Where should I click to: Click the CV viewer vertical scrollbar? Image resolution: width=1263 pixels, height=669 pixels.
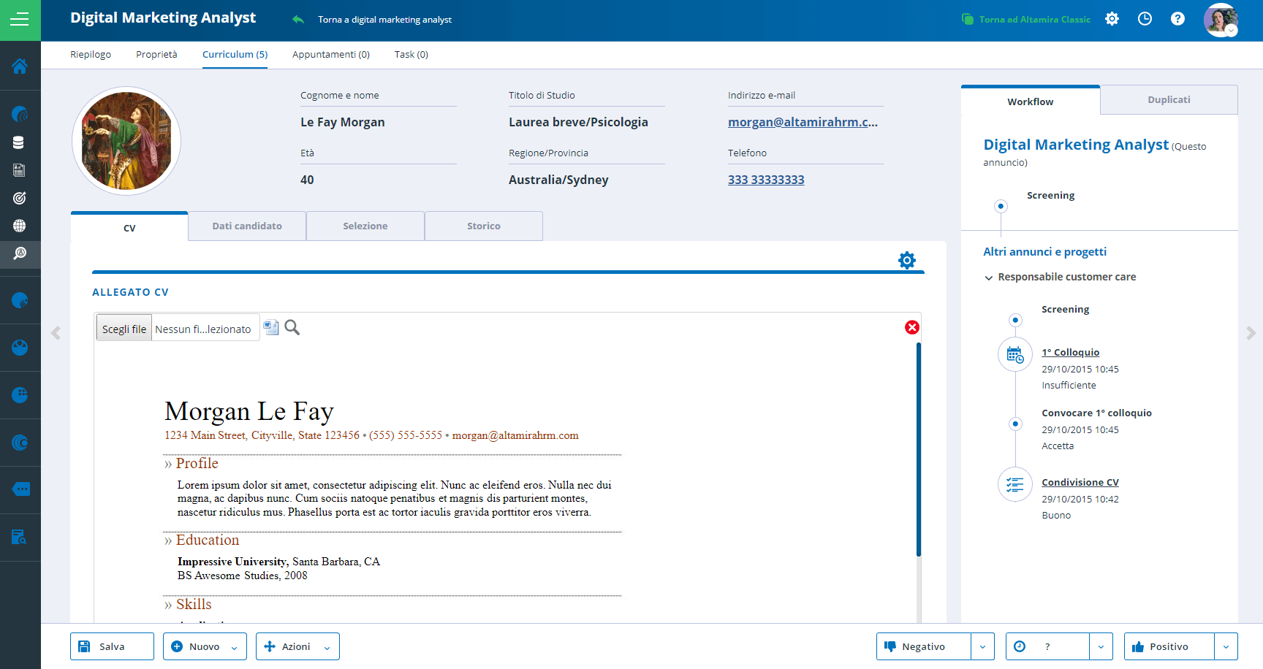pos(918,449)
